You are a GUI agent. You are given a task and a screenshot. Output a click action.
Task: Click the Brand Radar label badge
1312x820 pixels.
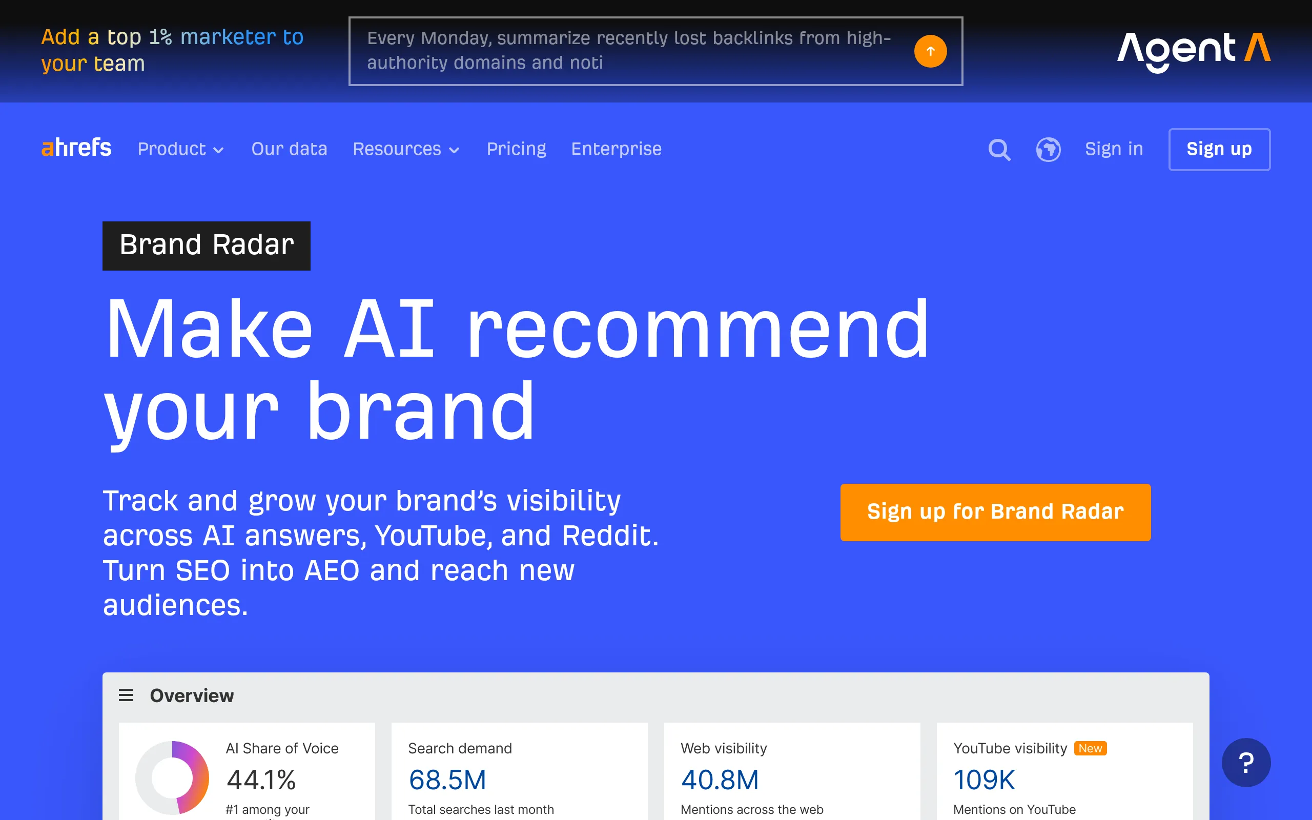207,245
